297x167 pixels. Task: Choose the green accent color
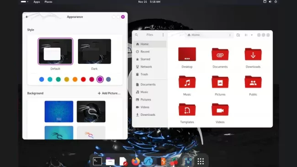(58, 79)
